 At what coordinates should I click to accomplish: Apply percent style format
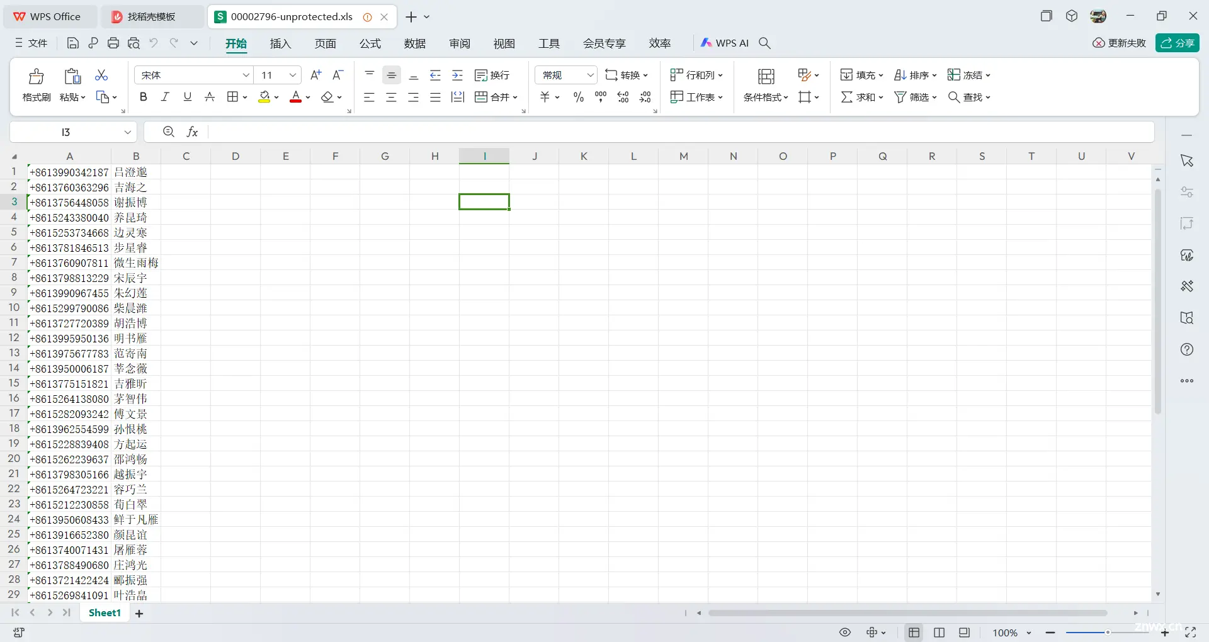(x=579, y=97)
